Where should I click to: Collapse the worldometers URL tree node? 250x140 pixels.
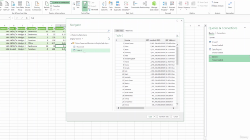point(71,43)
